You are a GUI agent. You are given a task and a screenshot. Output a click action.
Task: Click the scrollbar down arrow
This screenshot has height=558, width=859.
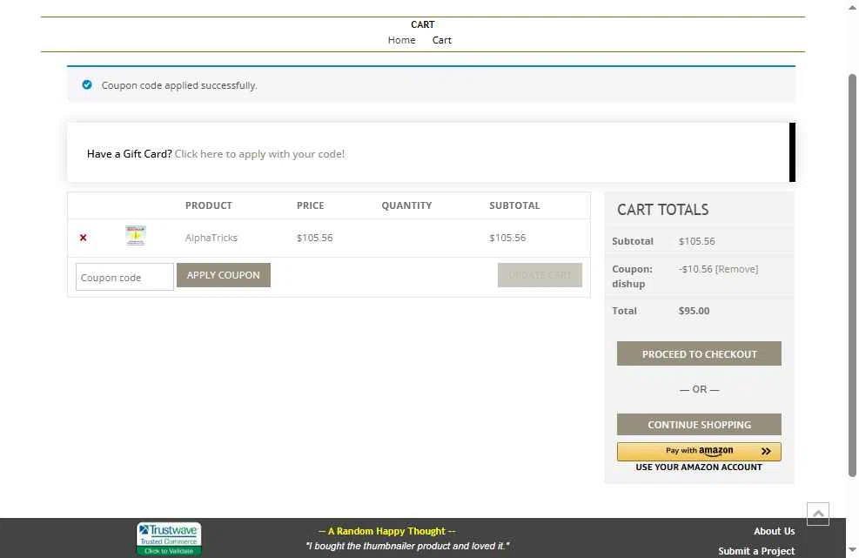[852, 549]
